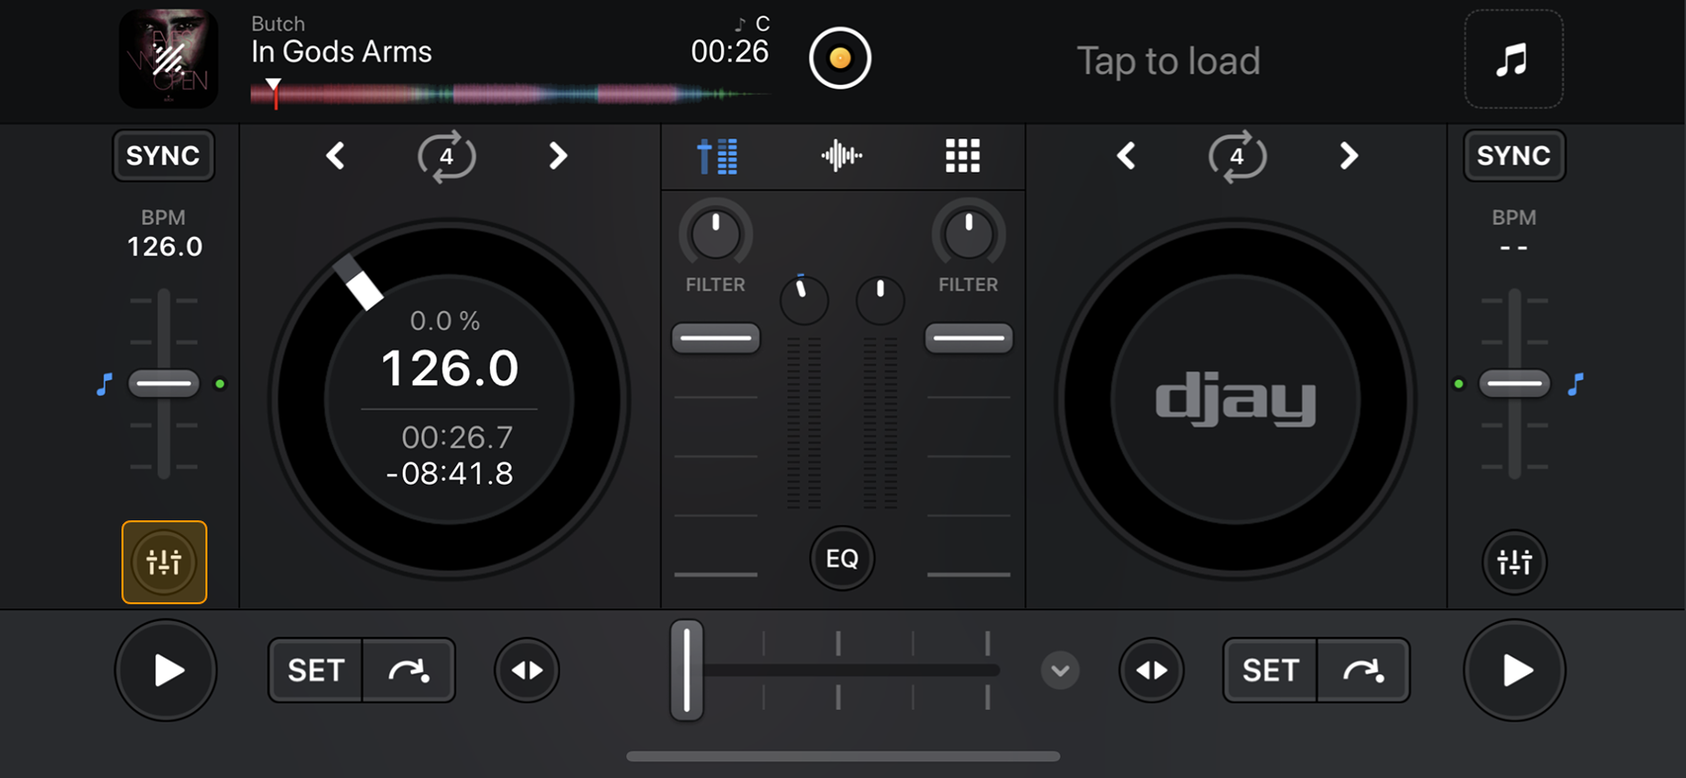Image resolution: width=1686 pixels, height=778 pixels.
Task: Tap the music library note icon
Action: tap(1513, 59)
